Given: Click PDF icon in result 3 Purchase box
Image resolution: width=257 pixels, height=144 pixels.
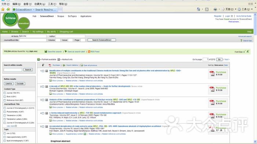Looking at the screenshot, I should pos(212,102).
